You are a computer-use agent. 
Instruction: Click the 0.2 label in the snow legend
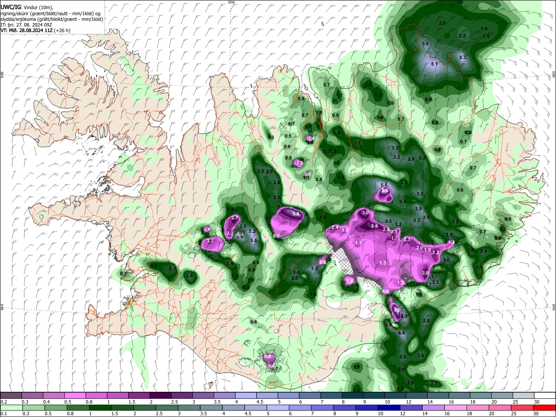4,402
